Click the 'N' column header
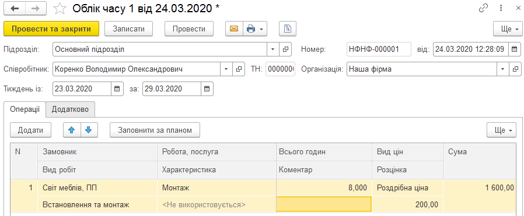Image resolution: width=524 pixels, height=216 pixels. coord(24,161)
